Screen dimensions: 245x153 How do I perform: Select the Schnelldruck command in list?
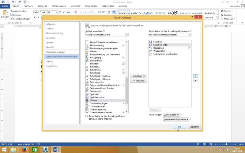96,61
